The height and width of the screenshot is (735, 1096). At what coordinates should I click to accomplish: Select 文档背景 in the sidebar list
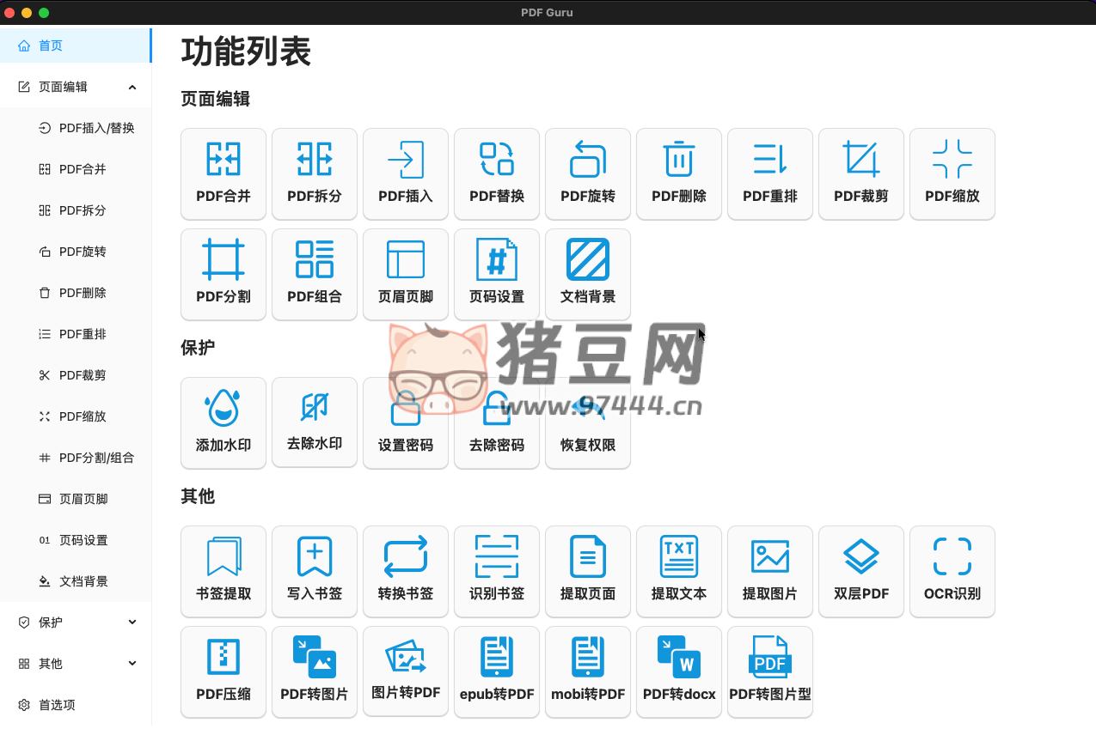point(83,581)
